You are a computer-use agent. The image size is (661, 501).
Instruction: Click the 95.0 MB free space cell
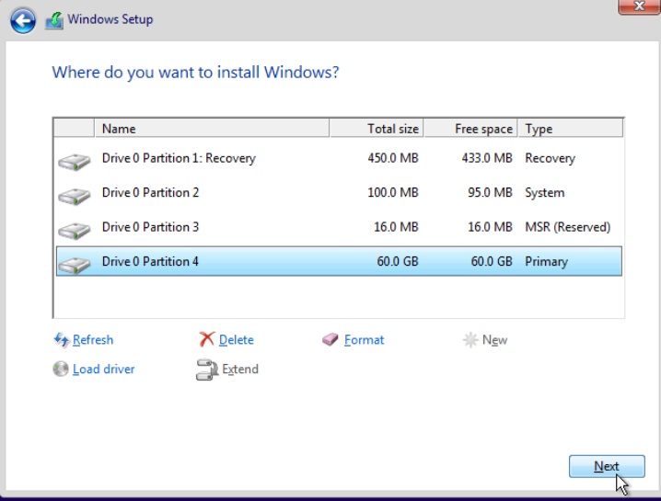pyautogui.click(x=490, y=193)
